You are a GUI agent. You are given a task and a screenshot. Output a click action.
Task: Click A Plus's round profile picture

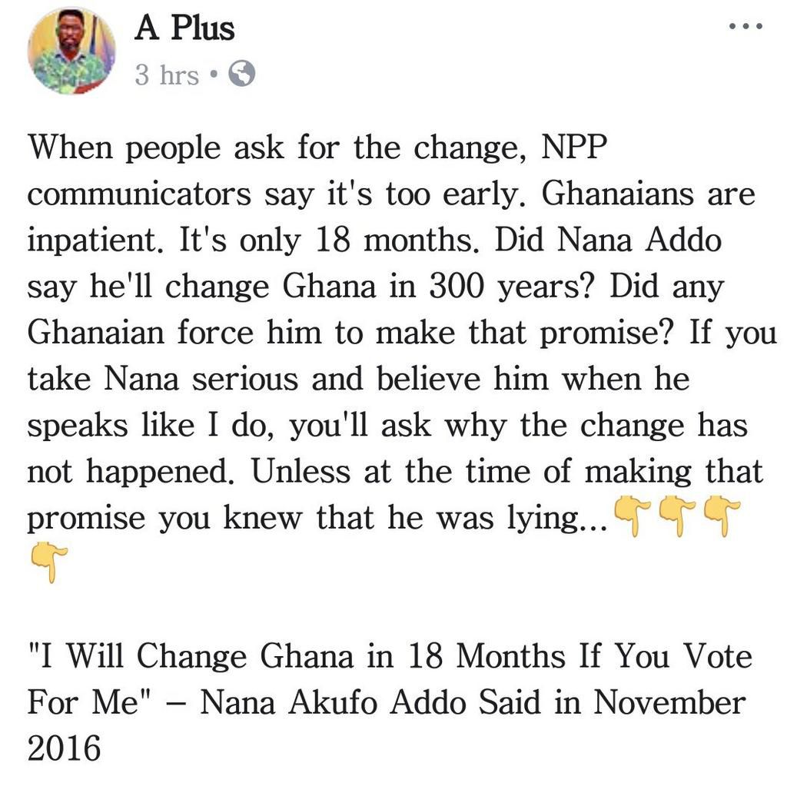[71, 51]
